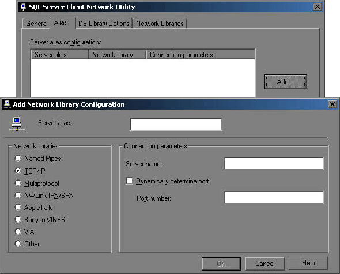Enable Dynamically determine port checkbox
The height and width of the screenshot is (274, 340).
click(x=129, y=181)
